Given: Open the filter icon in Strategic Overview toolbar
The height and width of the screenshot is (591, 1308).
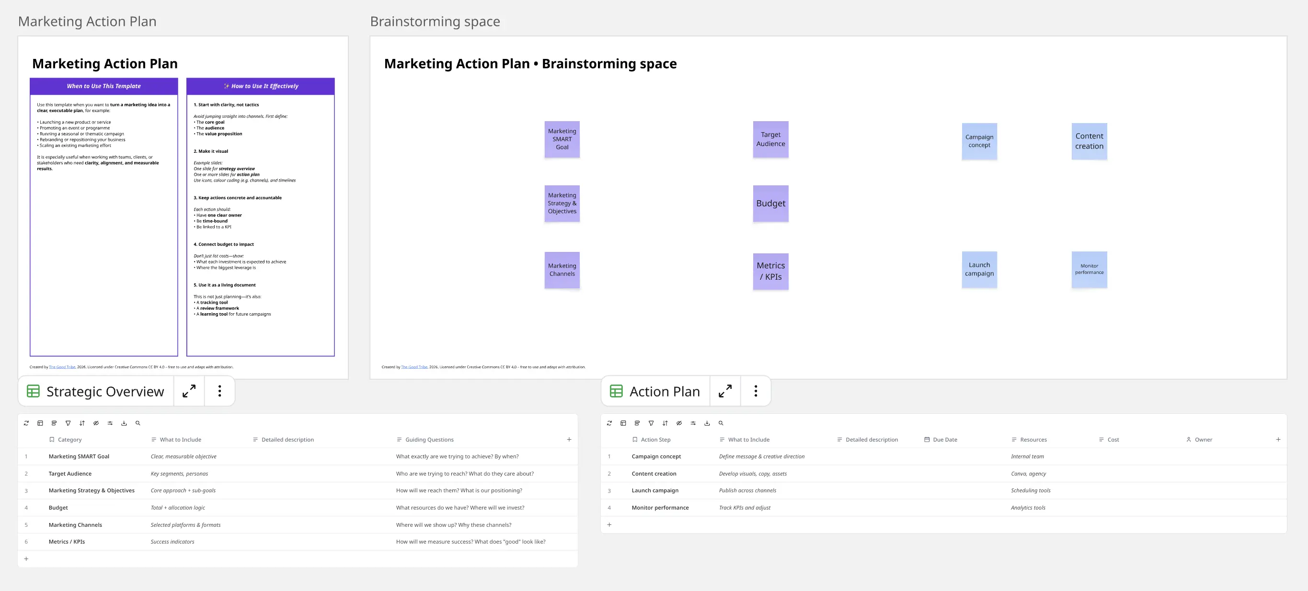Looking at the screenshot, I should click(x=68, y=423).
